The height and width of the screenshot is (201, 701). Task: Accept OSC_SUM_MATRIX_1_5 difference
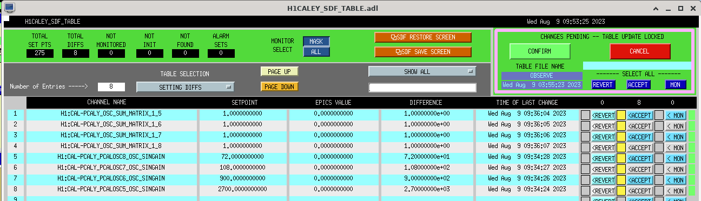click(x=639, y=115)
